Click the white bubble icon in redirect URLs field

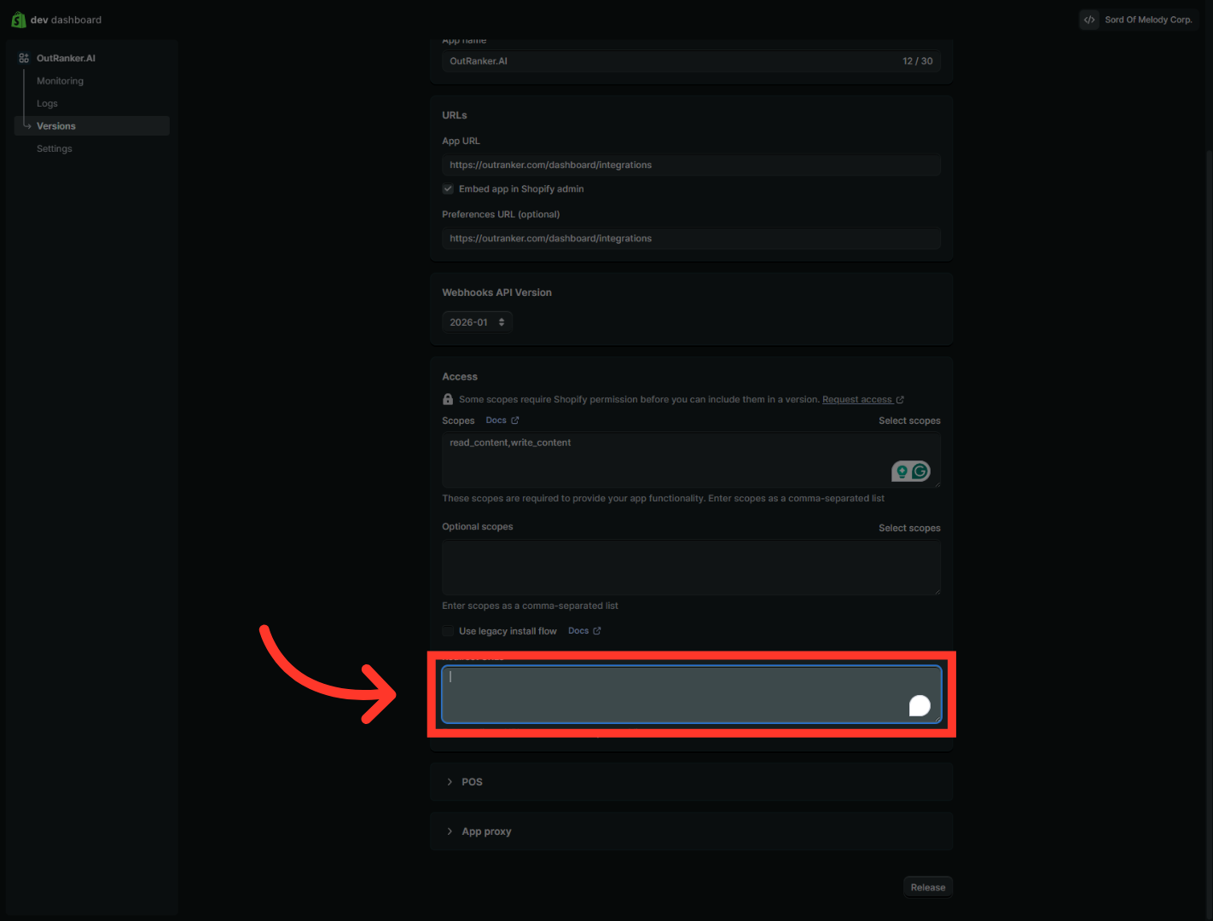920,705
